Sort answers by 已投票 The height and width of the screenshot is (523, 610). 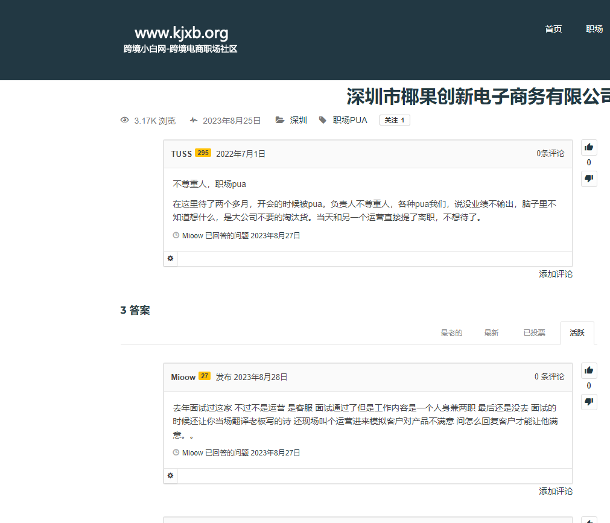point(534,333)
